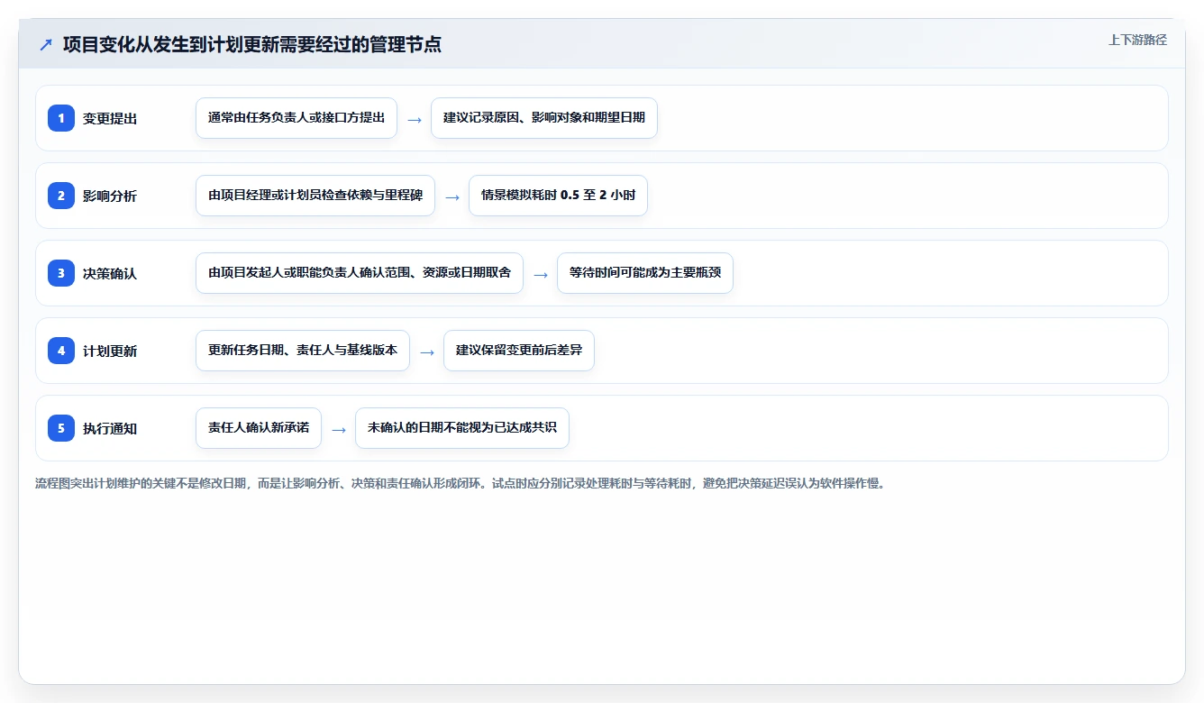Select the 影响分析 step label
Screen dimensions: 1204x703
coord(110,196)
